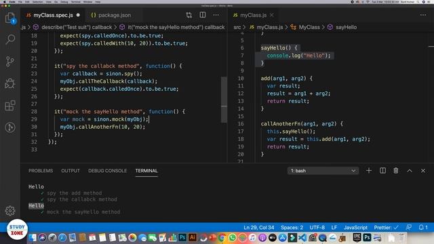The height and width of the screenshot is (244, 434).
Task: Close the myClass.js tab
Action: click(x=272, y=15)
